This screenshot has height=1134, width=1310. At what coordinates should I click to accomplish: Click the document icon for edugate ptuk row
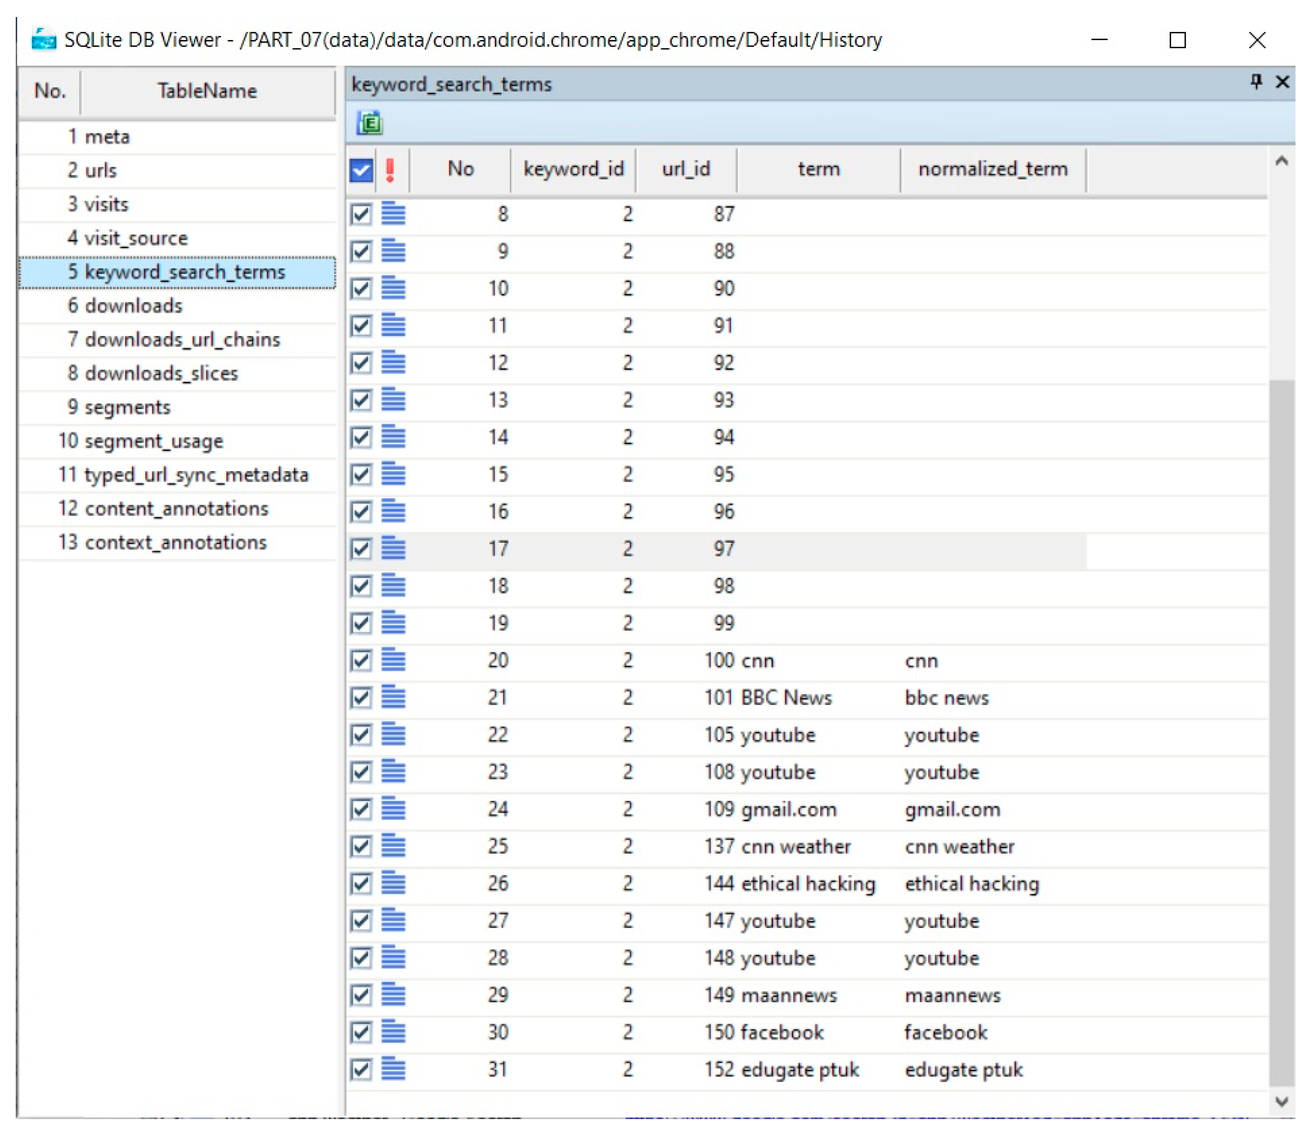tap(393, 1069)
